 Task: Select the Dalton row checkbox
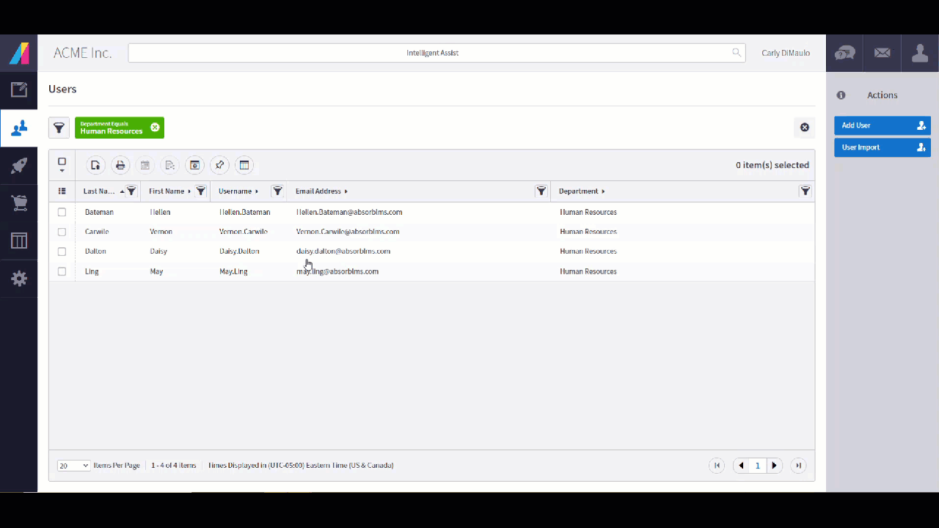coord(62,252)
